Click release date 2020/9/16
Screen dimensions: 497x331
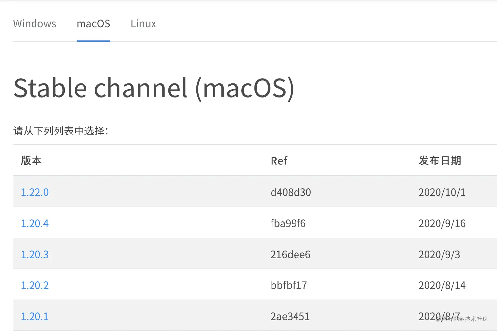[442, 223]
